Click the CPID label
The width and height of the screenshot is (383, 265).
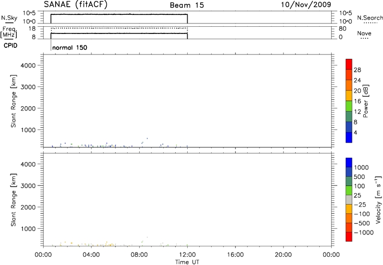click(x=11, y=45)
